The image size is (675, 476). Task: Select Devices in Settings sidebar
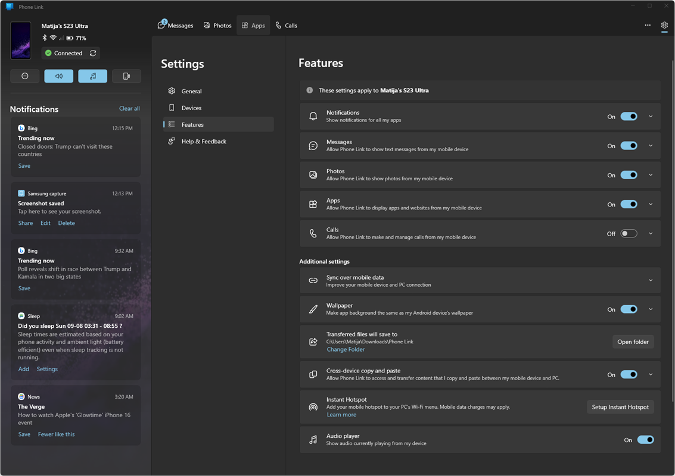(218, 108)
